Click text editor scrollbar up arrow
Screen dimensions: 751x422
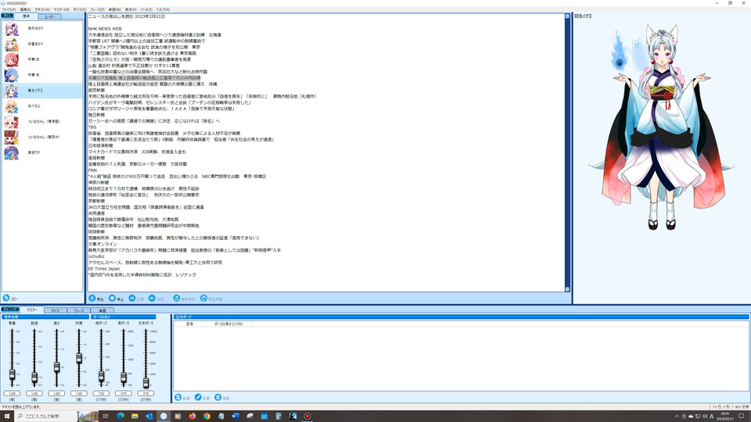click(x=567, y=16)
